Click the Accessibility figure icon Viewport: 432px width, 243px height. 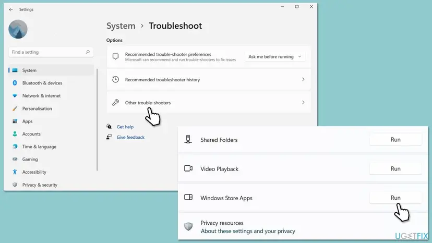(15, 172)
